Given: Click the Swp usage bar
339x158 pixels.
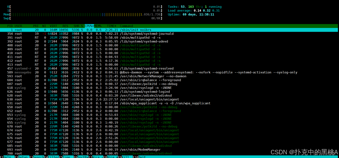Looking at the screenshot, I should [x=83, y=18].
